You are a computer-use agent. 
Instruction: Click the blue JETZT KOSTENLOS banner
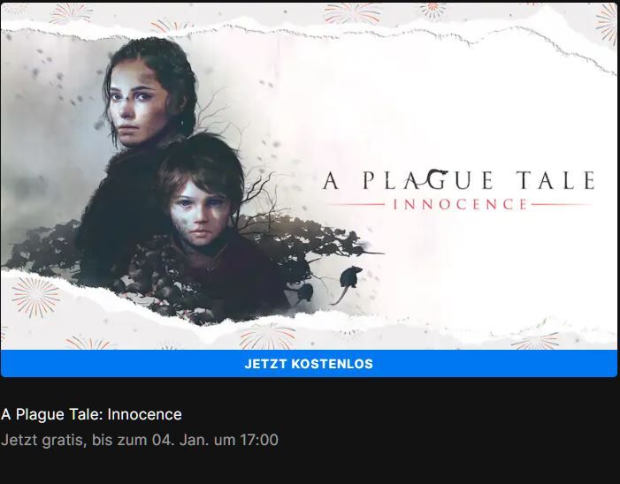pyautogui.click(x=309, y=364)
